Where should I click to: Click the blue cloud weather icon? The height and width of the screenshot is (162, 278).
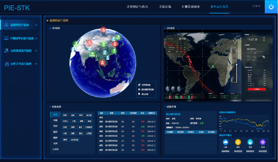point(226,142)
